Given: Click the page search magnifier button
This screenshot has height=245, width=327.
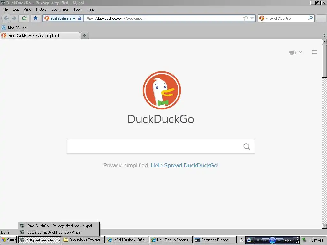Looking at the screenshot, I should click(247, 146).
